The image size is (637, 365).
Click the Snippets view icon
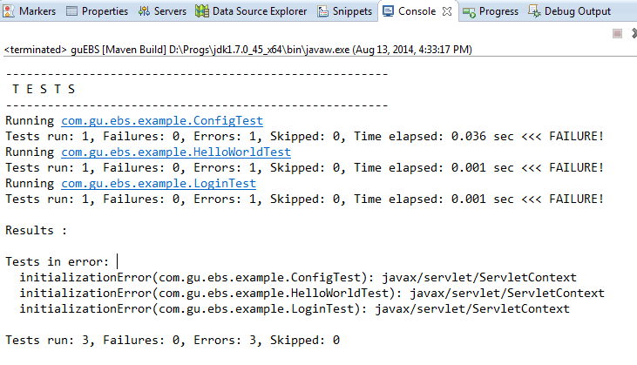323,11
